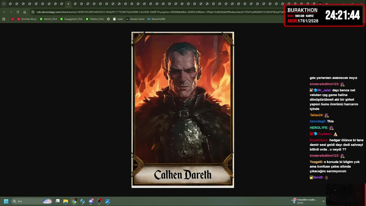Go back to the previous page
Screen dimensions: 366x206
tap(4, 12)
